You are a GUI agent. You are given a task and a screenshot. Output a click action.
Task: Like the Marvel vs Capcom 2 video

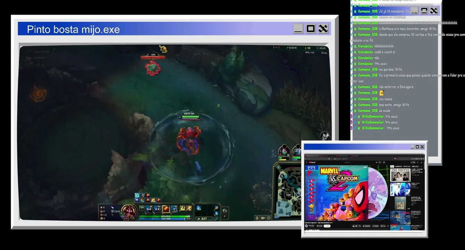[356, 226]
